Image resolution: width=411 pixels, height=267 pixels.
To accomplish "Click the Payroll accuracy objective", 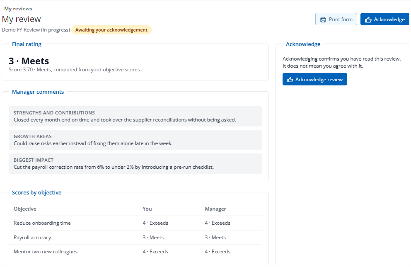I will tap(32, 238).
